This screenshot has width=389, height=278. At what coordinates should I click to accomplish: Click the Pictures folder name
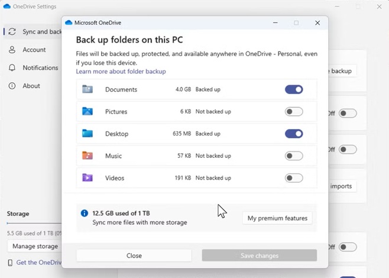pyautogui.click(x=116, y=111)
